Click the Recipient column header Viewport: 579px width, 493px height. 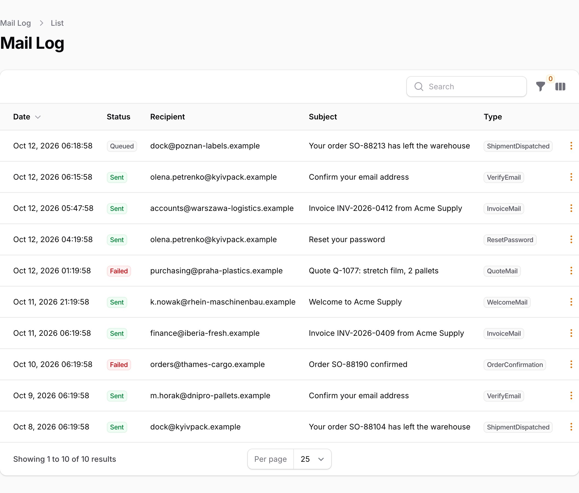coord(168,117)
